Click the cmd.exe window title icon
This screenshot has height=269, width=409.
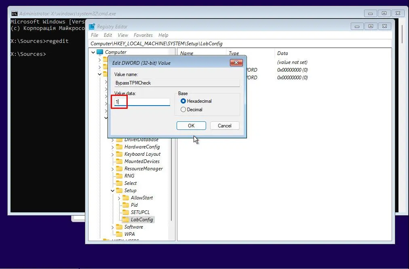coord(14,14)
